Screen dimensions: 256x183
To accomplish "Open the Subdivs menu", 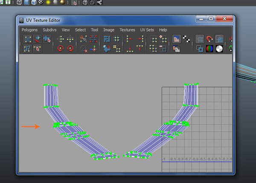I will click(x=49, y=30).
